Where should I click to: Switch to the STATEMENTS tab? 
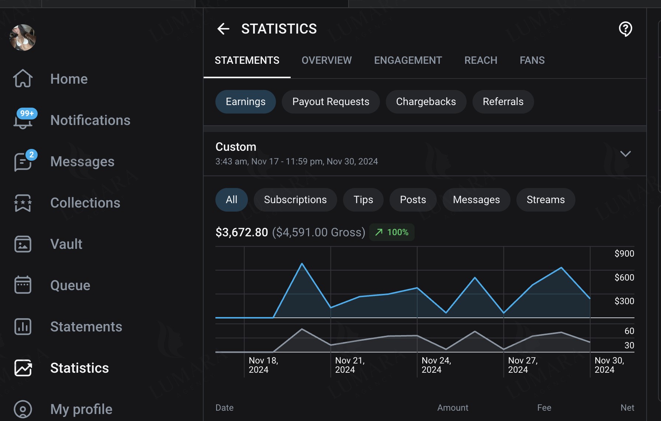coord(247,60)
